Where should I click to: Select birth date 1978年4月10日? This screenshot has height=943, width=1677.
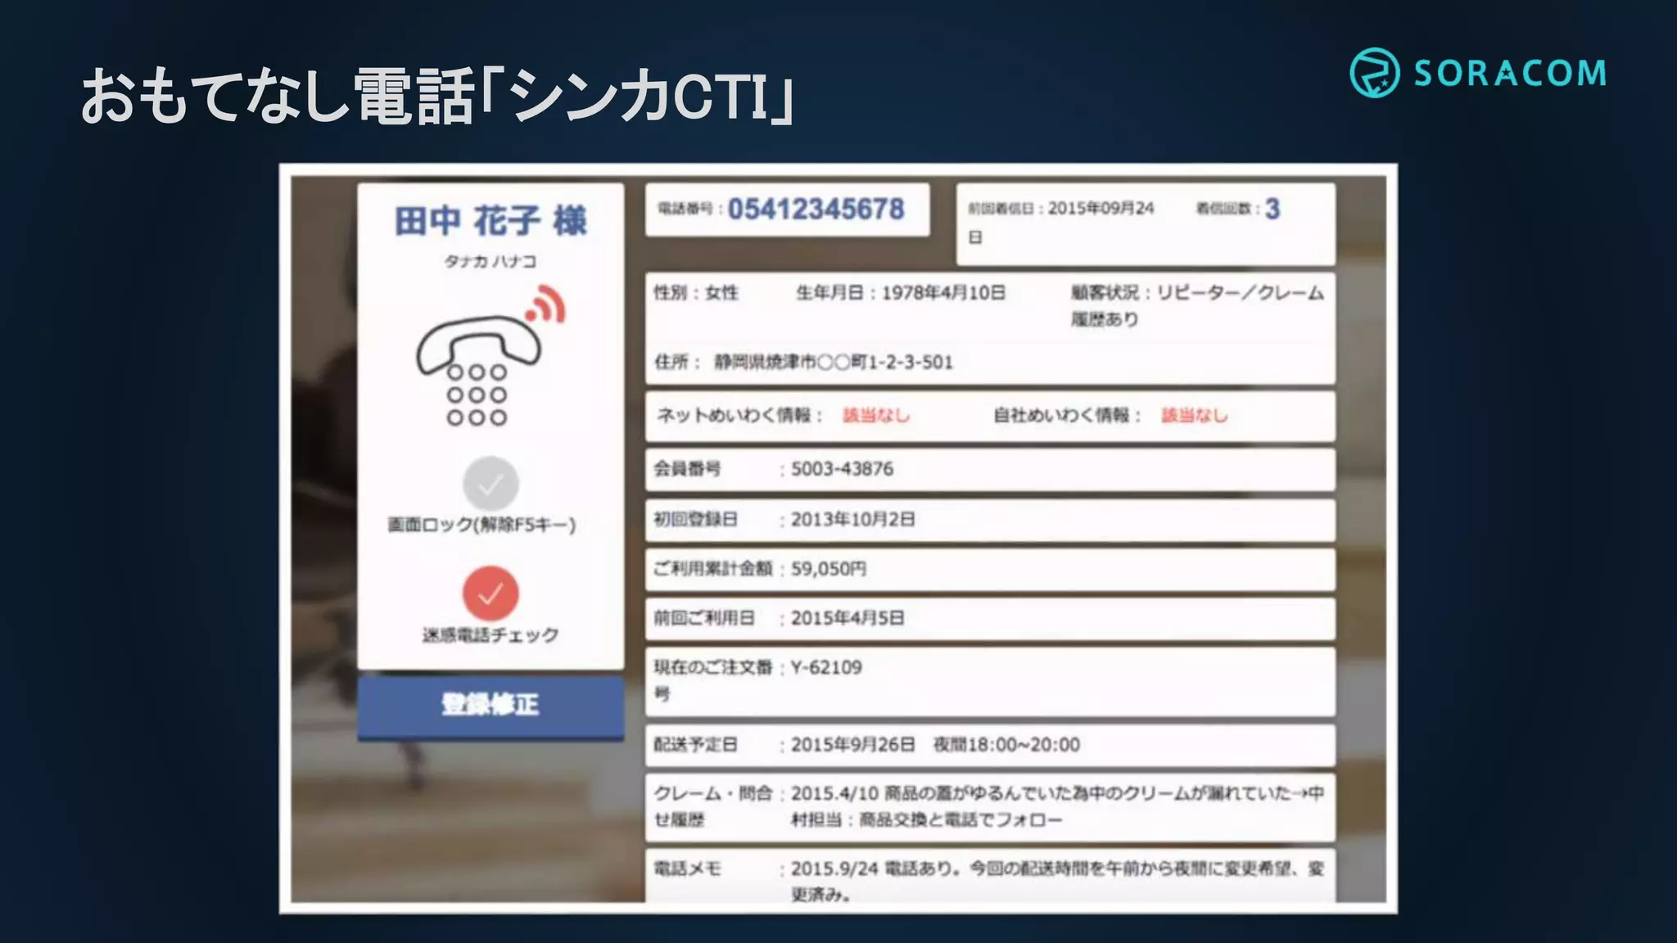(942, 292)
